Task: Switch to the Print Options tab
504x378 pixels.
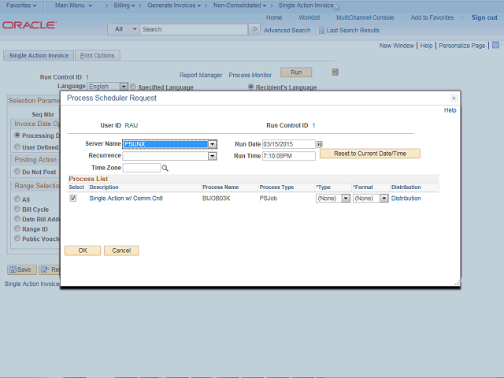Action: pos(97,55)
